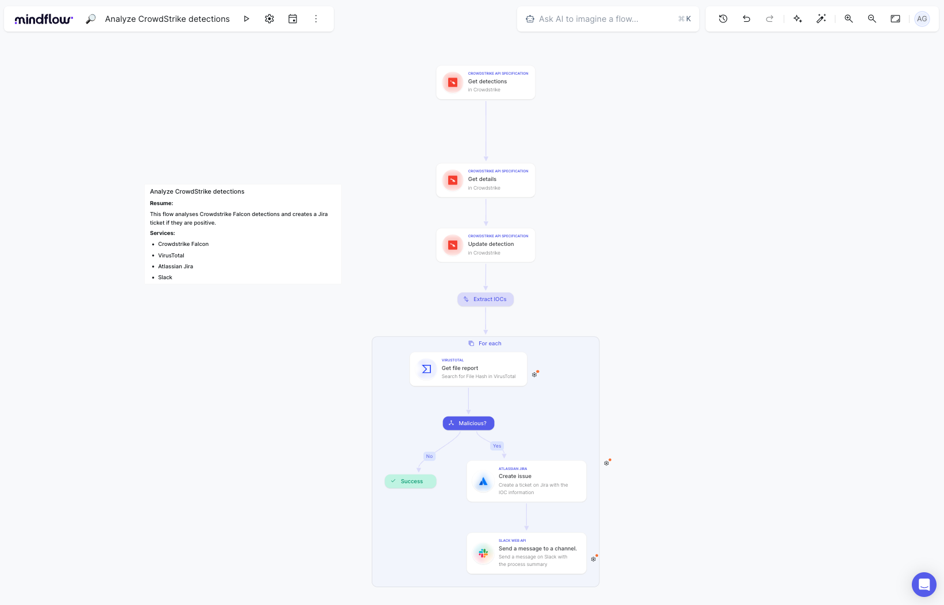Click the magic wand icon
Image resolution: width=944 pixels, height=605 pixels.
(x=821, y=19)
